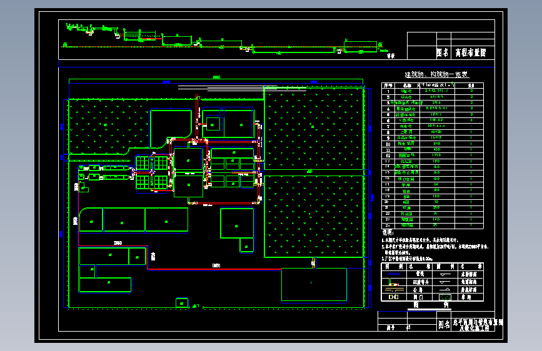The width and height of the screenshot is (542, 351).
Task: Select the large rectangular building outline at bottom right
Action: pyautogui.click(x=314, y=285)
